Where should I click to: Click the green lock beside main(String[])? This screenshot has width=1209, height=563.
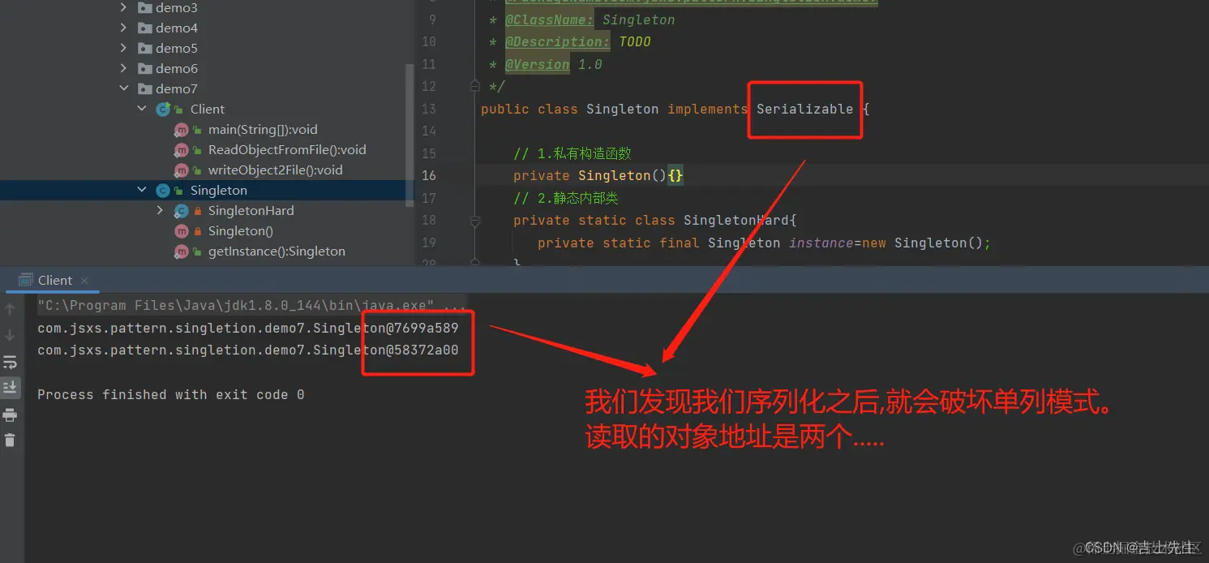click(197, 130)
